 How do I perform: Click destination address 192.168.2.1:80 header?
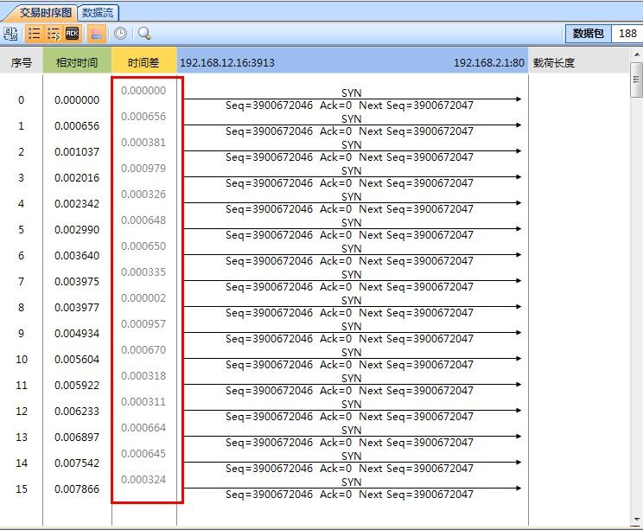pyautogui.click(x=488, y=62)
